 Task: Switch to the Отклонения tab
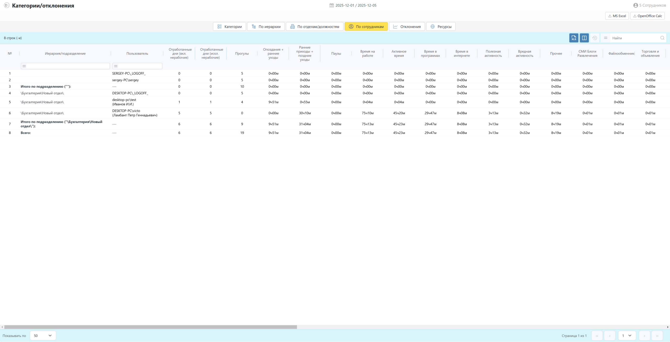click(x=407, y=27)
